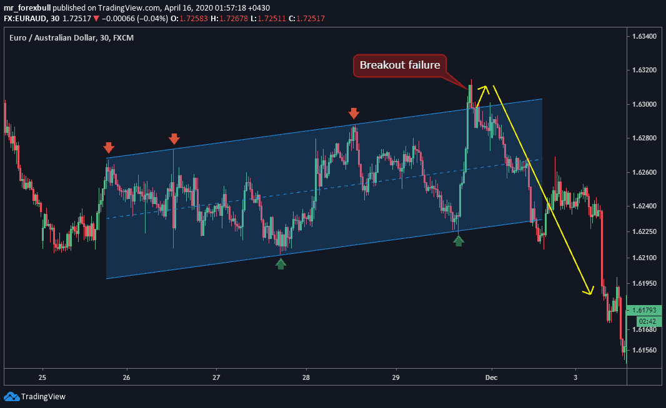Click the green 1.61793 current price label
The width and height of the screenshot is (666, 408).
tap(644, 309)
